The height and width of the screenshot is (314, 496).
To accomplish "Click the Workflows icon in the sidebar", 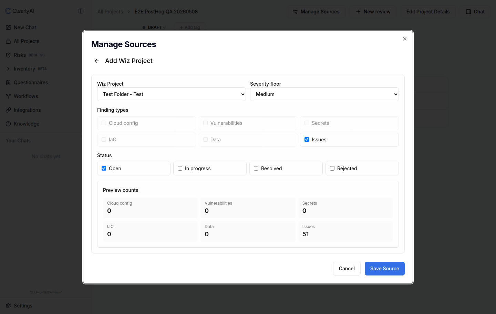I will (x=8, y=96).
